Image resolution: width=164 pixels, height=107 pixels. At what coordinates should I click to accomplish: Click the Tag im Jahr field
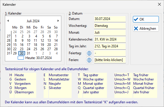coord(110,46)
